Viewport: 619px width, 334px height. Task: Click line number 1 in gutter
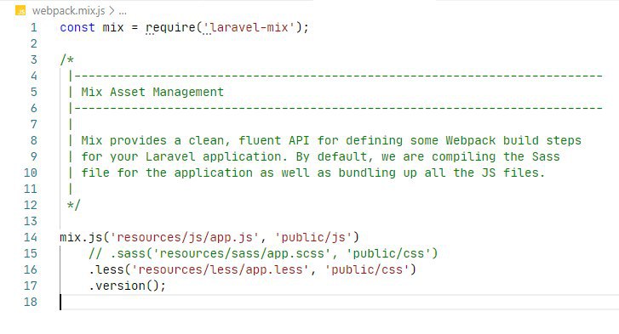coord(34,27)
